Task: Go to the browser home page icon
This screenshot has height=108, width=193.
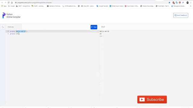Action: click(x=12, y=3)
